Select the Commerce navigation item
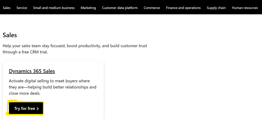The height and width of the screenshot is (120, 262). 152,8
